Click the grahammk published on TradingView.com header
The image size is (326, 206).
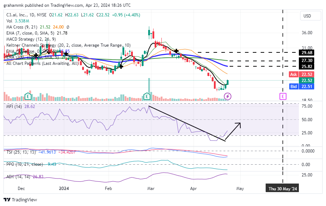(67, 5)
